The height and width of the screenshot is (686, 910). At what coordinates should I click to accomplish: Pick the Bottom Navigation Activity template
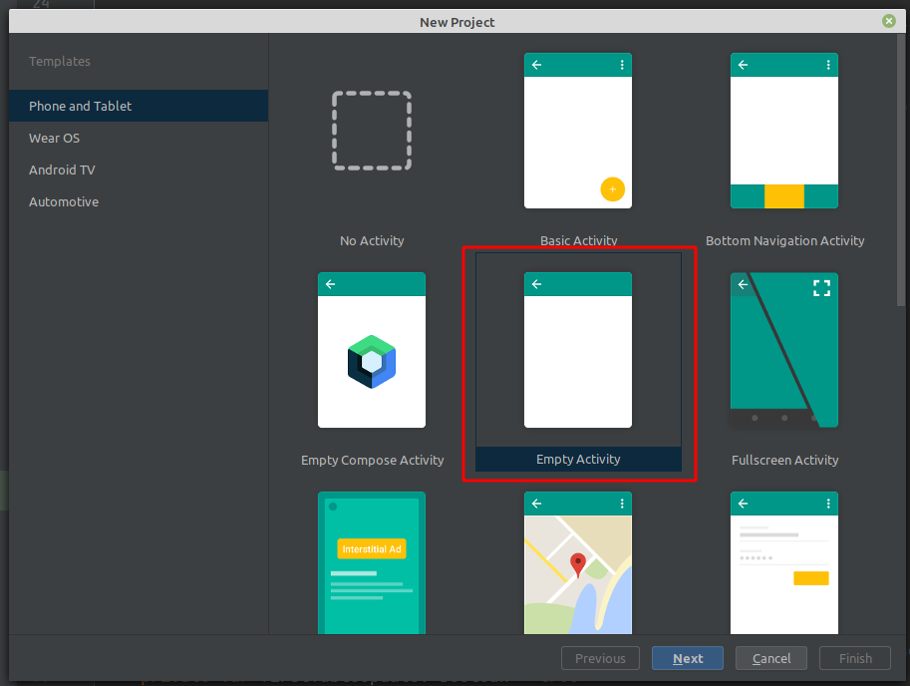[784, 131]
